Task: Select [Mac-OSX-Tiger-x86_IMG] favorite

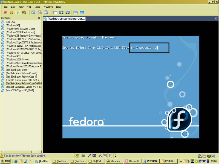Action: [20, 90]
